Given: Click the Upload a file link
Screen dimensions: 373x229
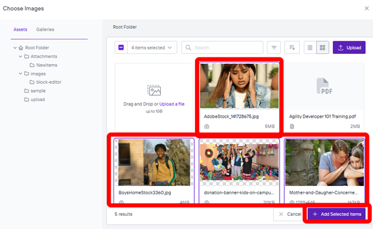Looking at the screenshot, I should 172,104.
